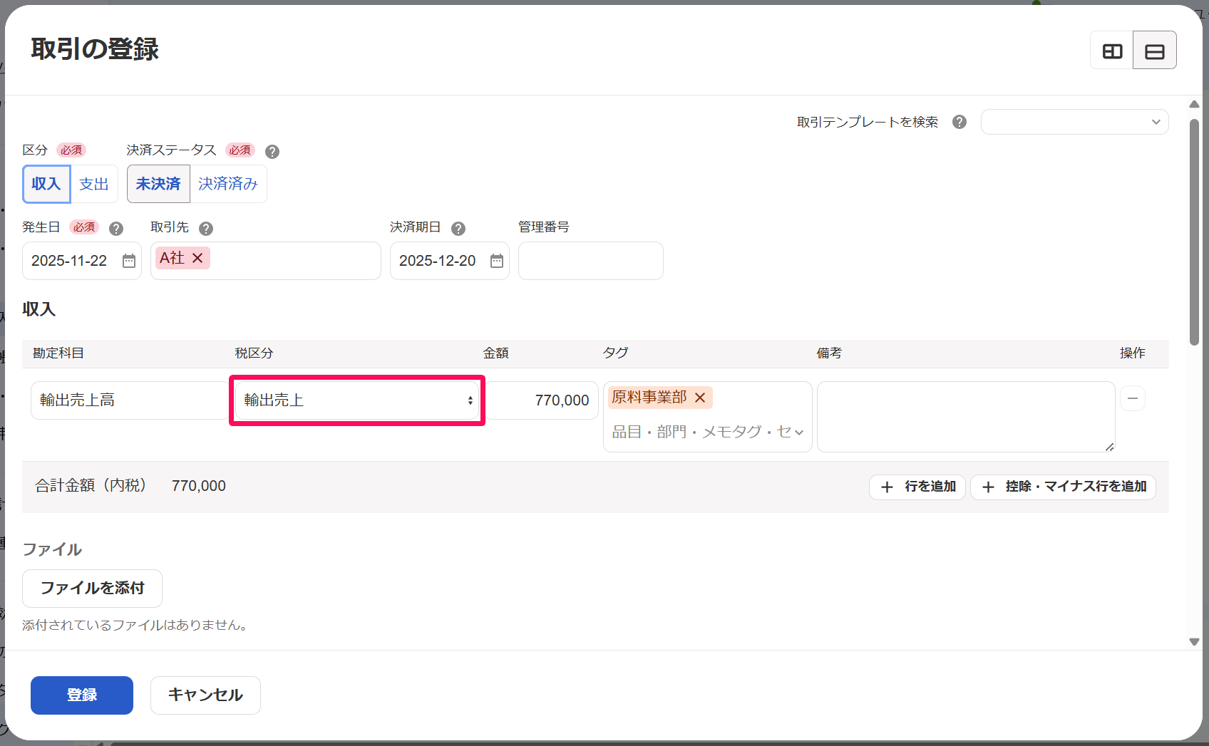The height and width of the screenshot is (746, 1209).
Task: Set settlement status to 未決済
Action: click(158, 184)
